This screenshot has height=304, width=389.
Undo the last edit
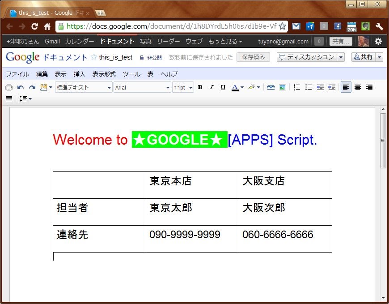(x=21, y=87)
